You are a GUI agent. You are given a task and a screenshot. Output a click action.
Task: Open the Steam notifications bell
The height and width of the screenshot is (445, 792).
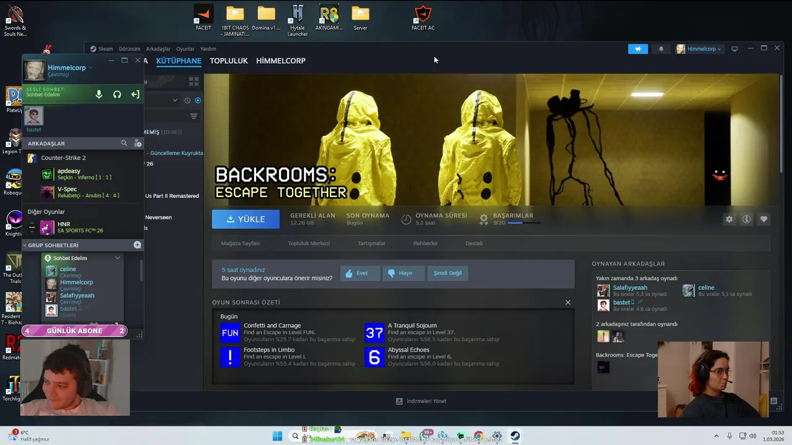pyautogui.click(x=661, y=49)
